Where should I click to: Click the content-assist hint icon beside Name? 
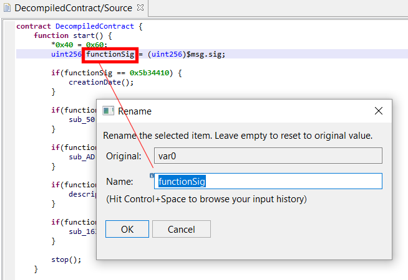152,176
